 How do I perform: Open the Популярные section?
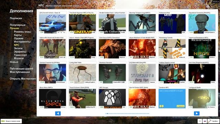pos(18,25)
